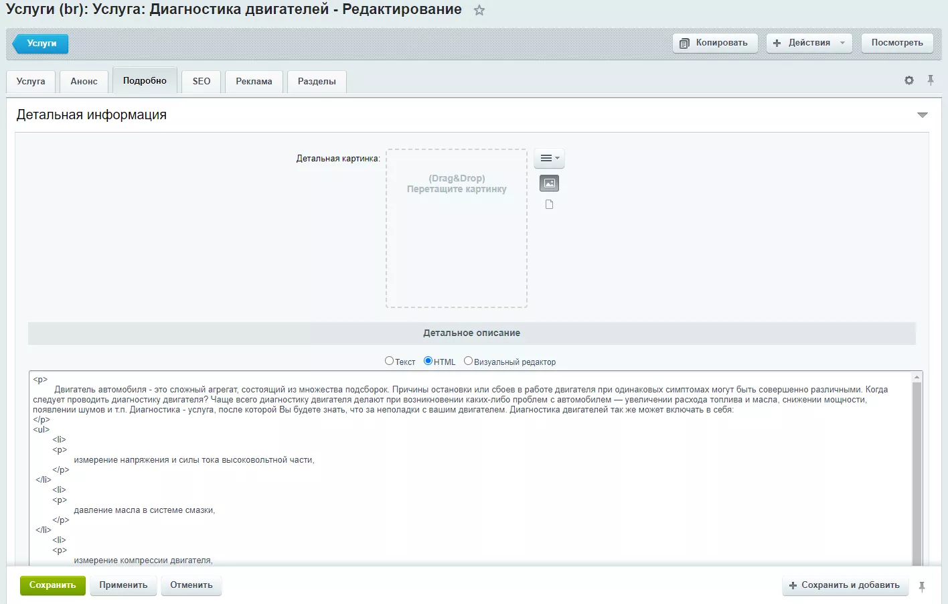Click text 'измерение компрессии двигателя'
Screen dimensions: 948x604
[x=142, y=560]
